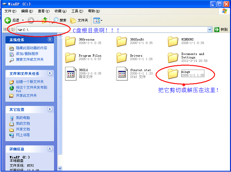This screenshot has width=231, height=172.
Task: Select the Drivers folder icon
Action: pyautogui.click(x=121, y=58)
